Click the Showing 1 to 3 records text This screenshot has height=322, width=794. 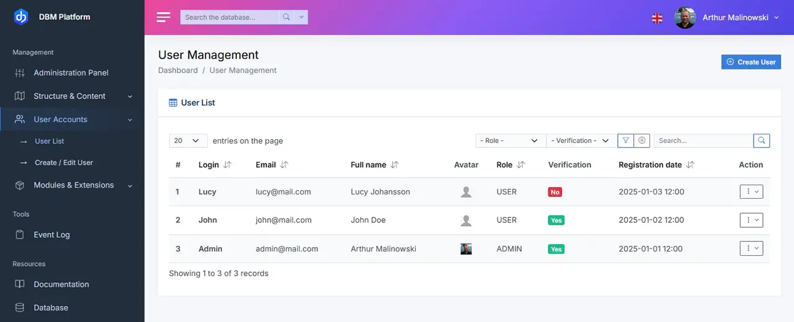coord(219,273)
